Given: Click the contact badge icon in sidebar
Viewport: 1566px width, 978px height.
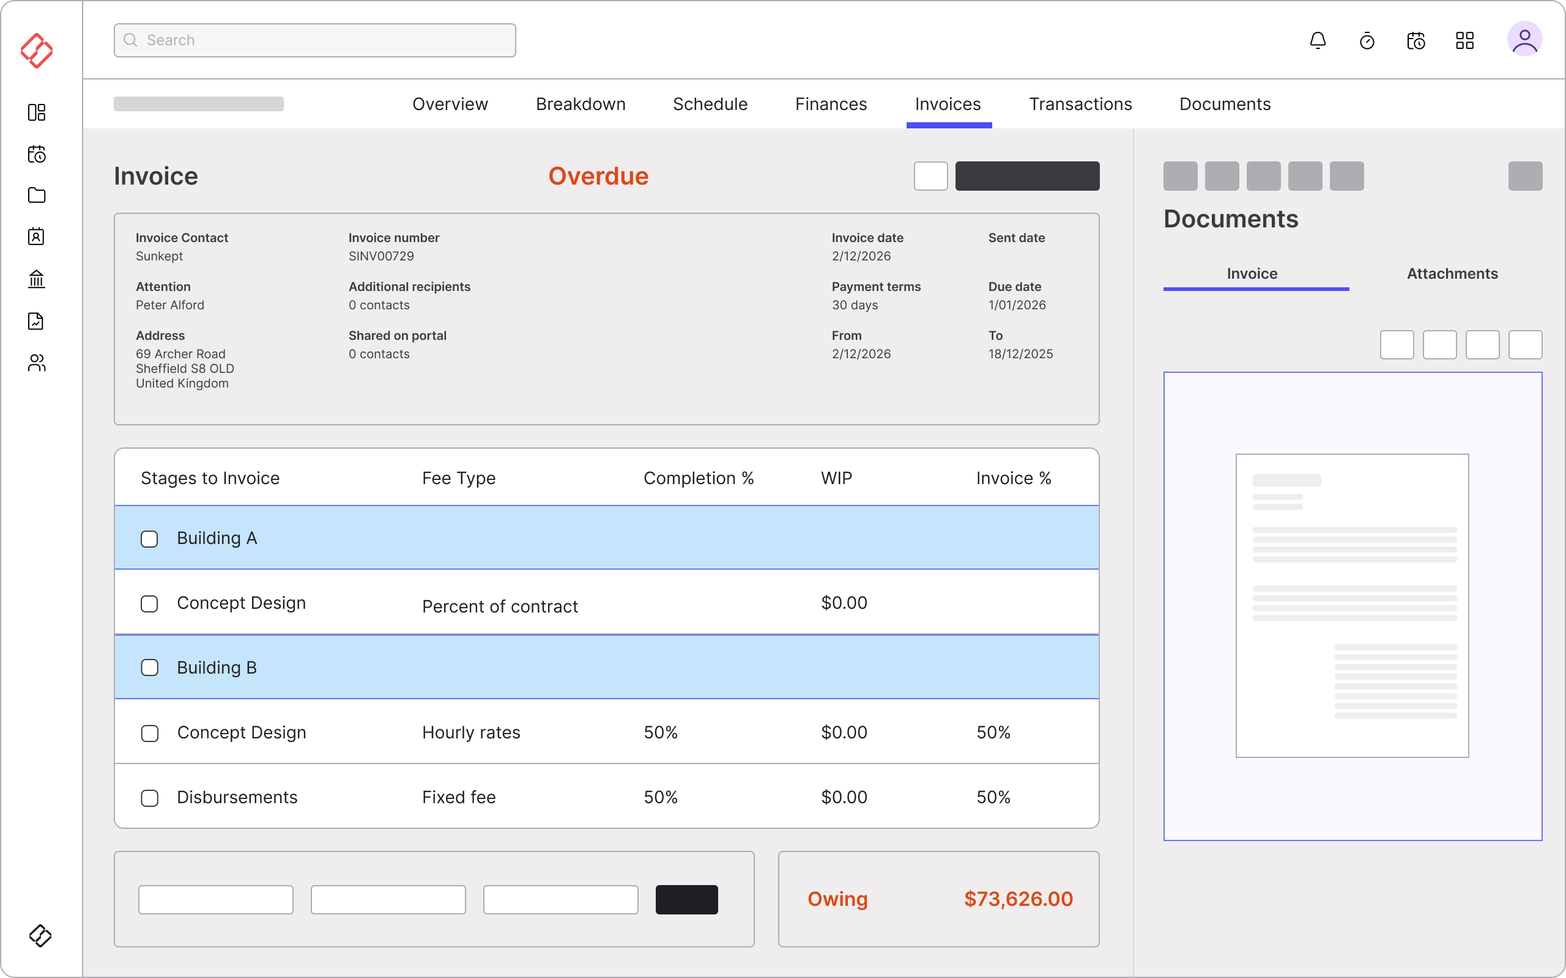Looking at the screenshot, I should tap(37, 237).
